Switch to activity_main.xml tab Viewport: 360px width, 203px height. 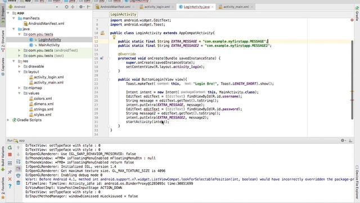point(236,7)
